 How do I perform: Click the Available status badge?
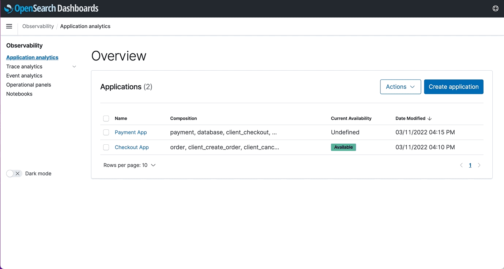tap(343, 147)
